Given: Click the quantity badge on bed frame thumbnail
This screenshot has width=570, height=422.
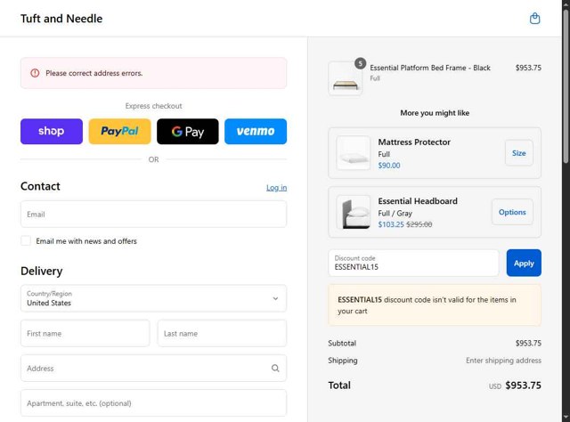Looking at the screenshot, I should click(x=360, y=63).
